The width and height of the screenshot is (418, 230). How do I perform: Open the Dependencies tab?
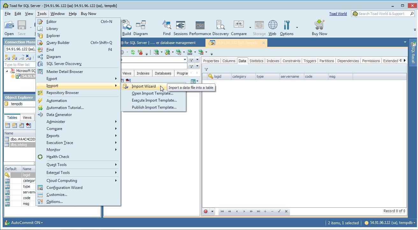coord(348,61)
